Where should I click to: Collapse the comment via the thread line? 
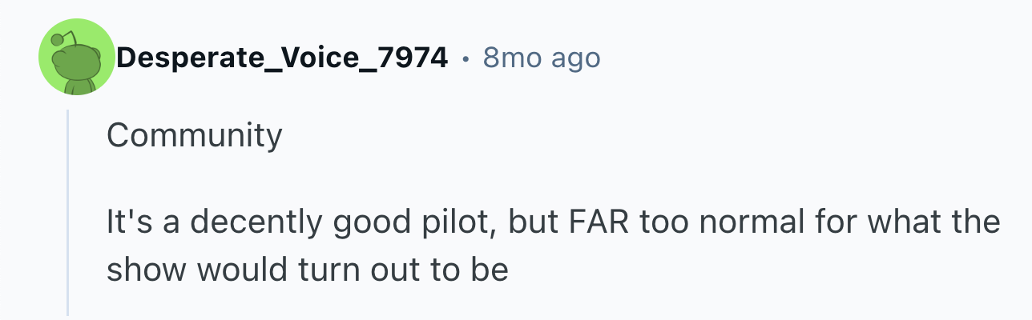point(69,212)
